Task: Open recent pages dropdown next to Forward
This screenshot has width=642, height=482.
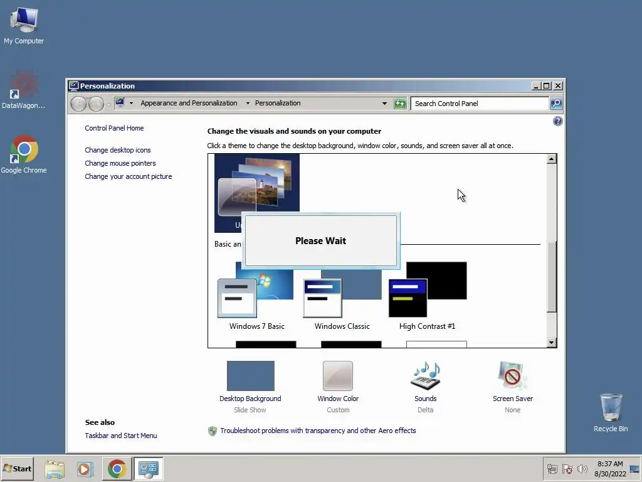Action: point(108,104)
